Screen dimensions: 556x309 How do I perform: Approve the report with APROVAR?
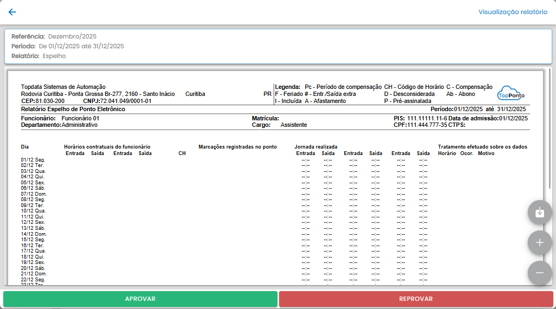140,299
